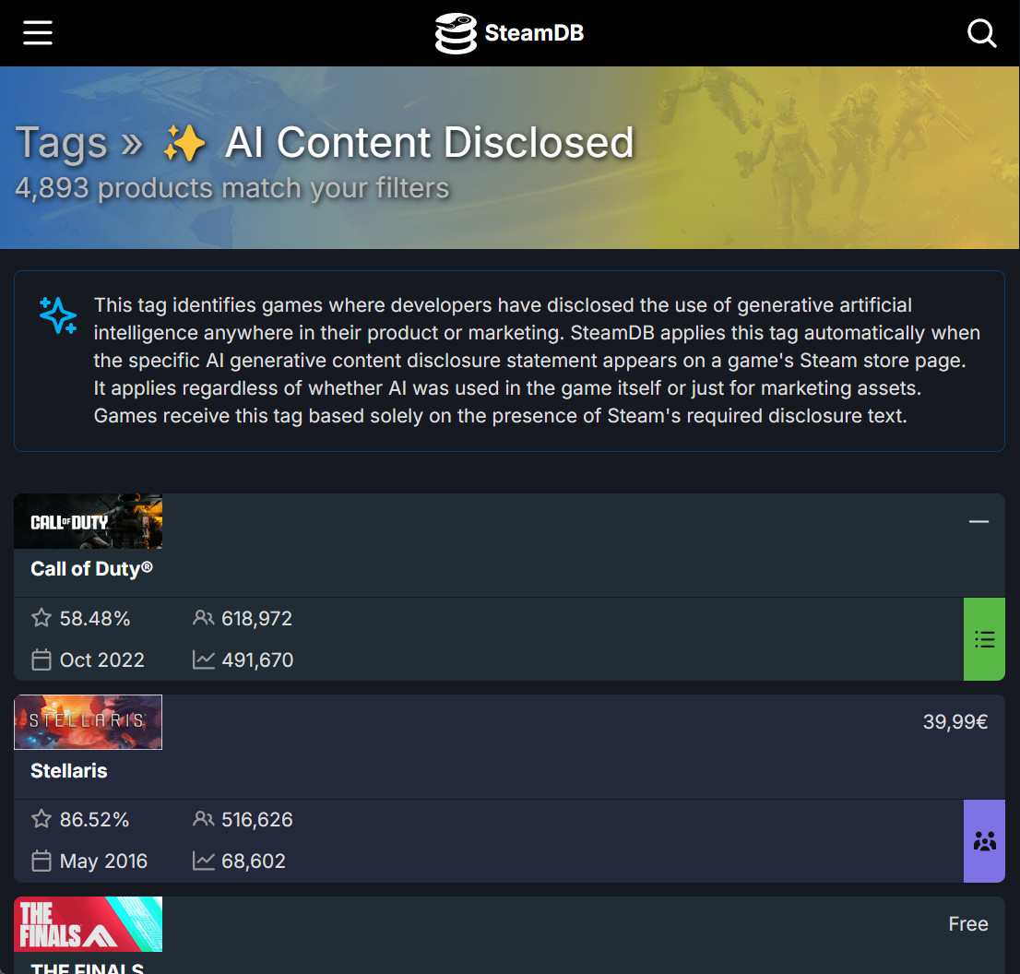1020x974 pixels.
Task: Click Call of Duty star rating icon
Action: click(x=42, y=617)
